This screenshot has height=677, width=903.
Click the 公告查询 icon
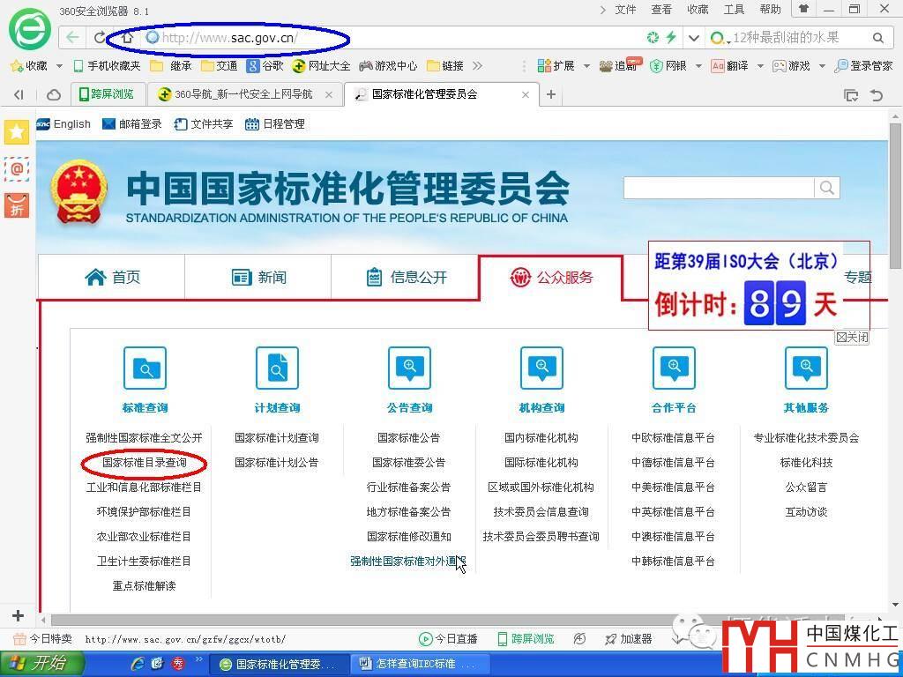click(409, 368)
